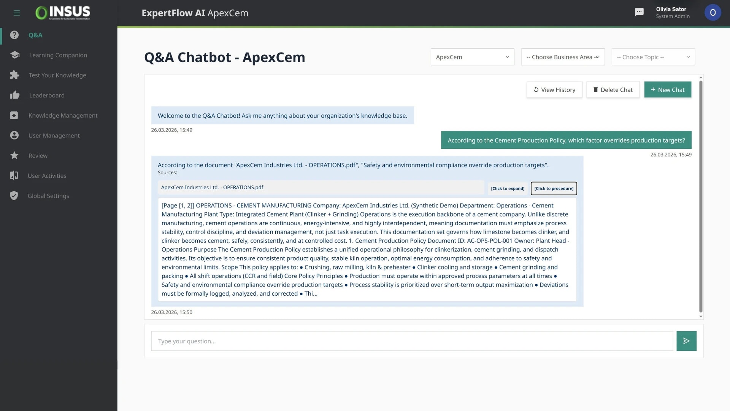The height and width of the screenshot is (411, 730).
Task: Open the ApexCem organization dropdown
Action: (472, 57)
